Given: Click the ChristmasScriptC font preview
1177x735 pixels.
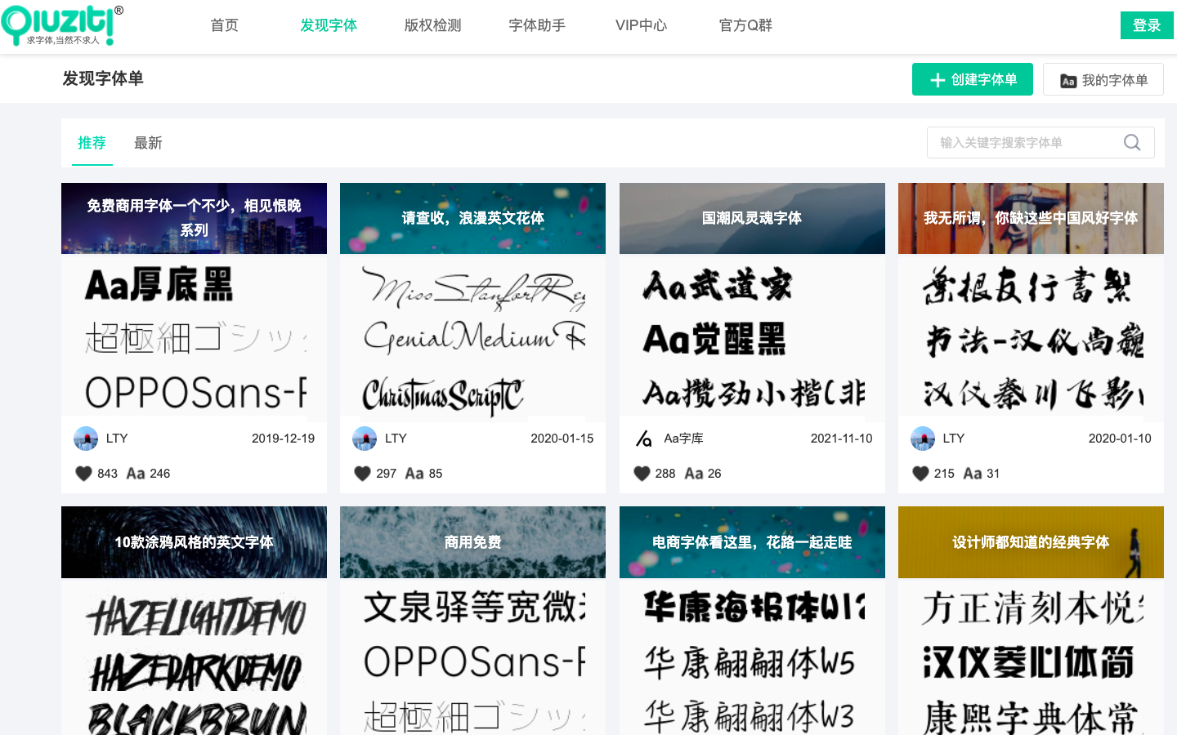Looking at the screenshot, I should coord(444,395).
